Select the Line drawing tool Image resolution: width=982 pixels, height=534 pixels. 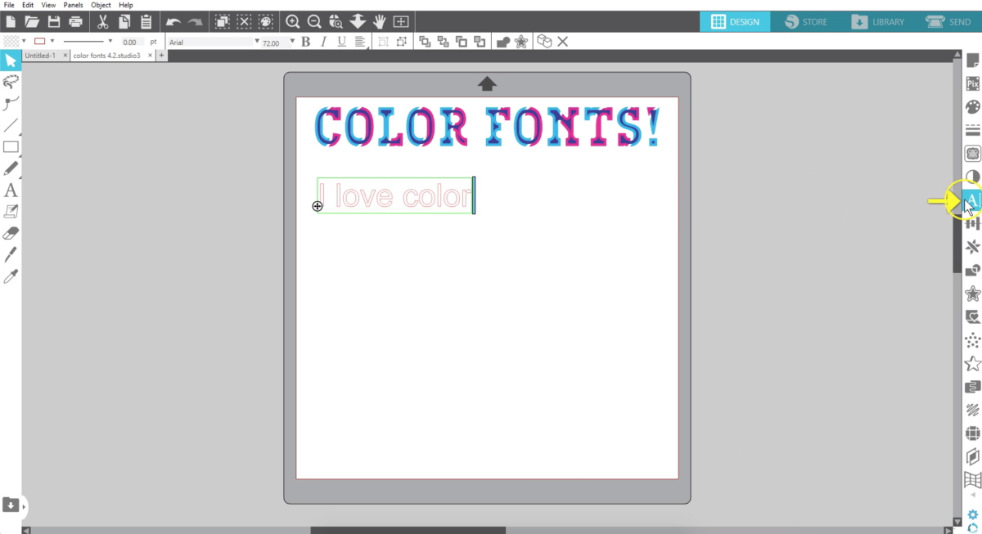11,125
